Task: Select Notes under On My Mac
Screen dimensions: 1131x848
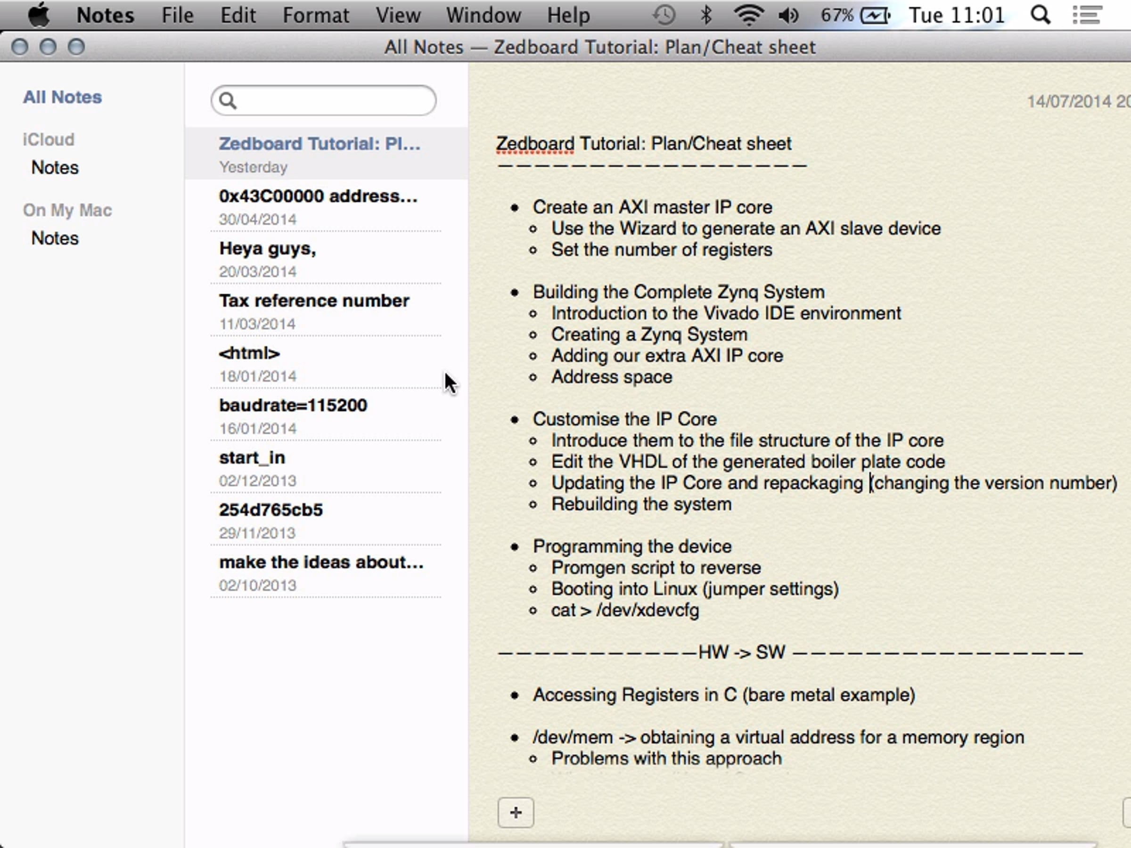Action: (x=55, y=238)
